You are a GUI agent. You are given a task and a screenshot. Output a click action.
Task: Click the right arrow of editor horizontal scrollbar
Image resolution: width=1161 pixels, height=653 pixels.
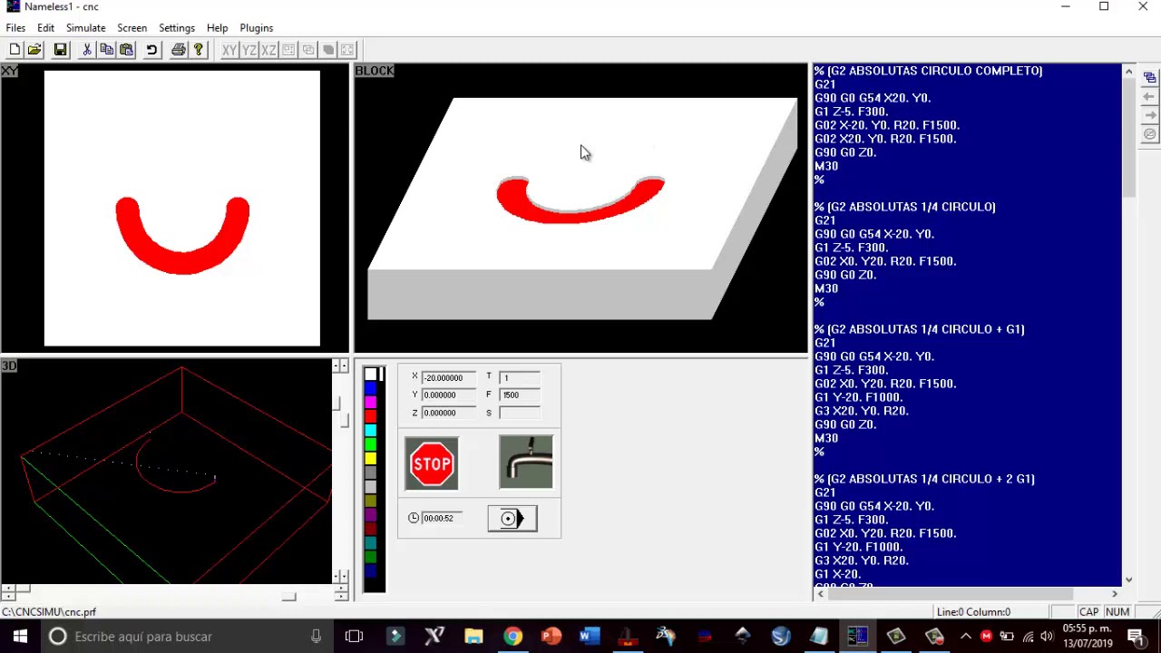pyautogui.click(x=1115, y=594)
